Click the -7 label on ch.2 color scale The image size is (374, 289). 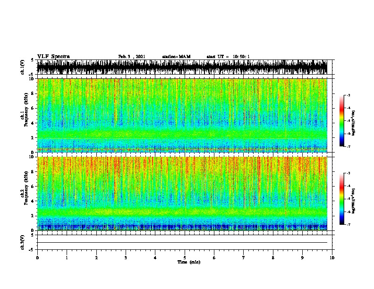[x=348, y=225]
